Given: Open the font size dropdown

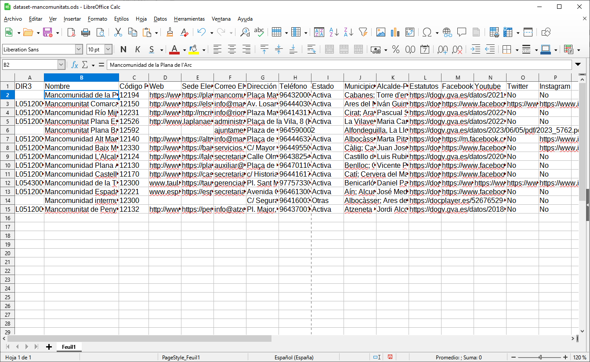Looking at the screenshot, I should point(108,50).
